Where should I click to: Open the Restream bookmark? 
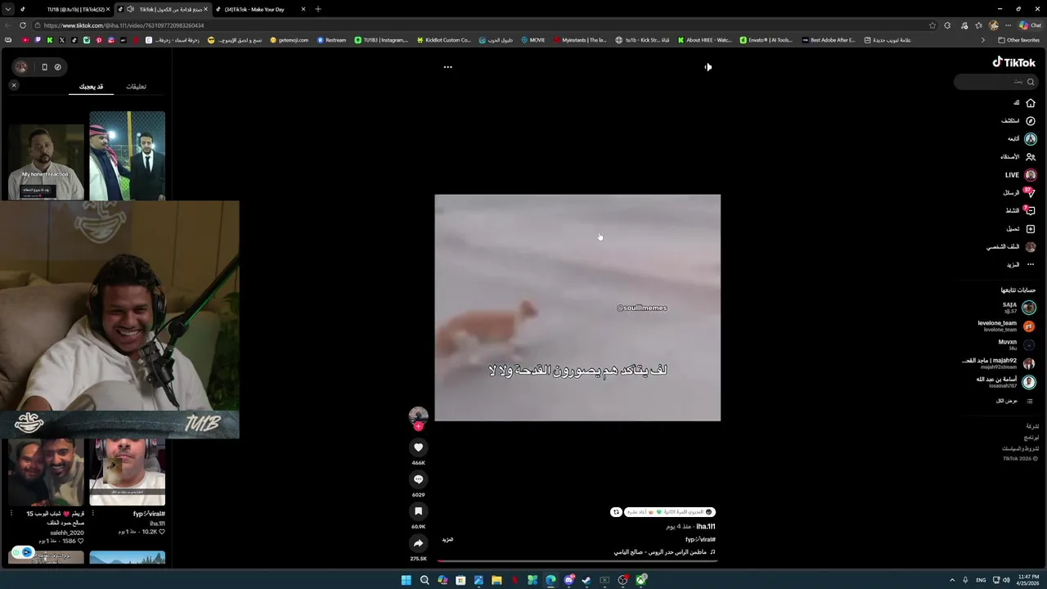[x=331, y=40]
